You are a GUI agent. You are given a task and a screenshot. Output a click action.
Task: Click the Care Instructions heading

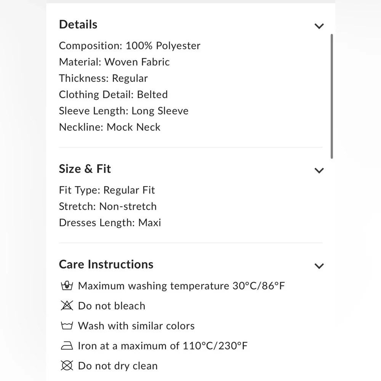tap(106, 264)
